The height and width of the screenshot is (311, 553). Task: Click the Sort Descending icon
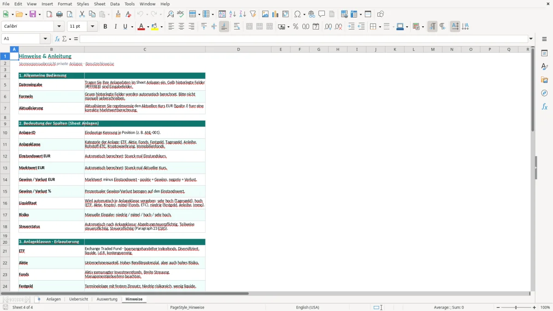tap(243, 14)
